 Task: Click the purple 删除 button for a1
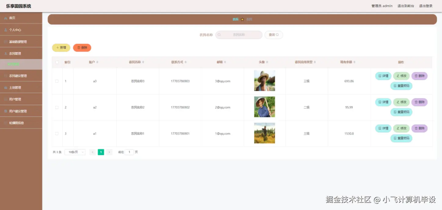tap(419, 128)
